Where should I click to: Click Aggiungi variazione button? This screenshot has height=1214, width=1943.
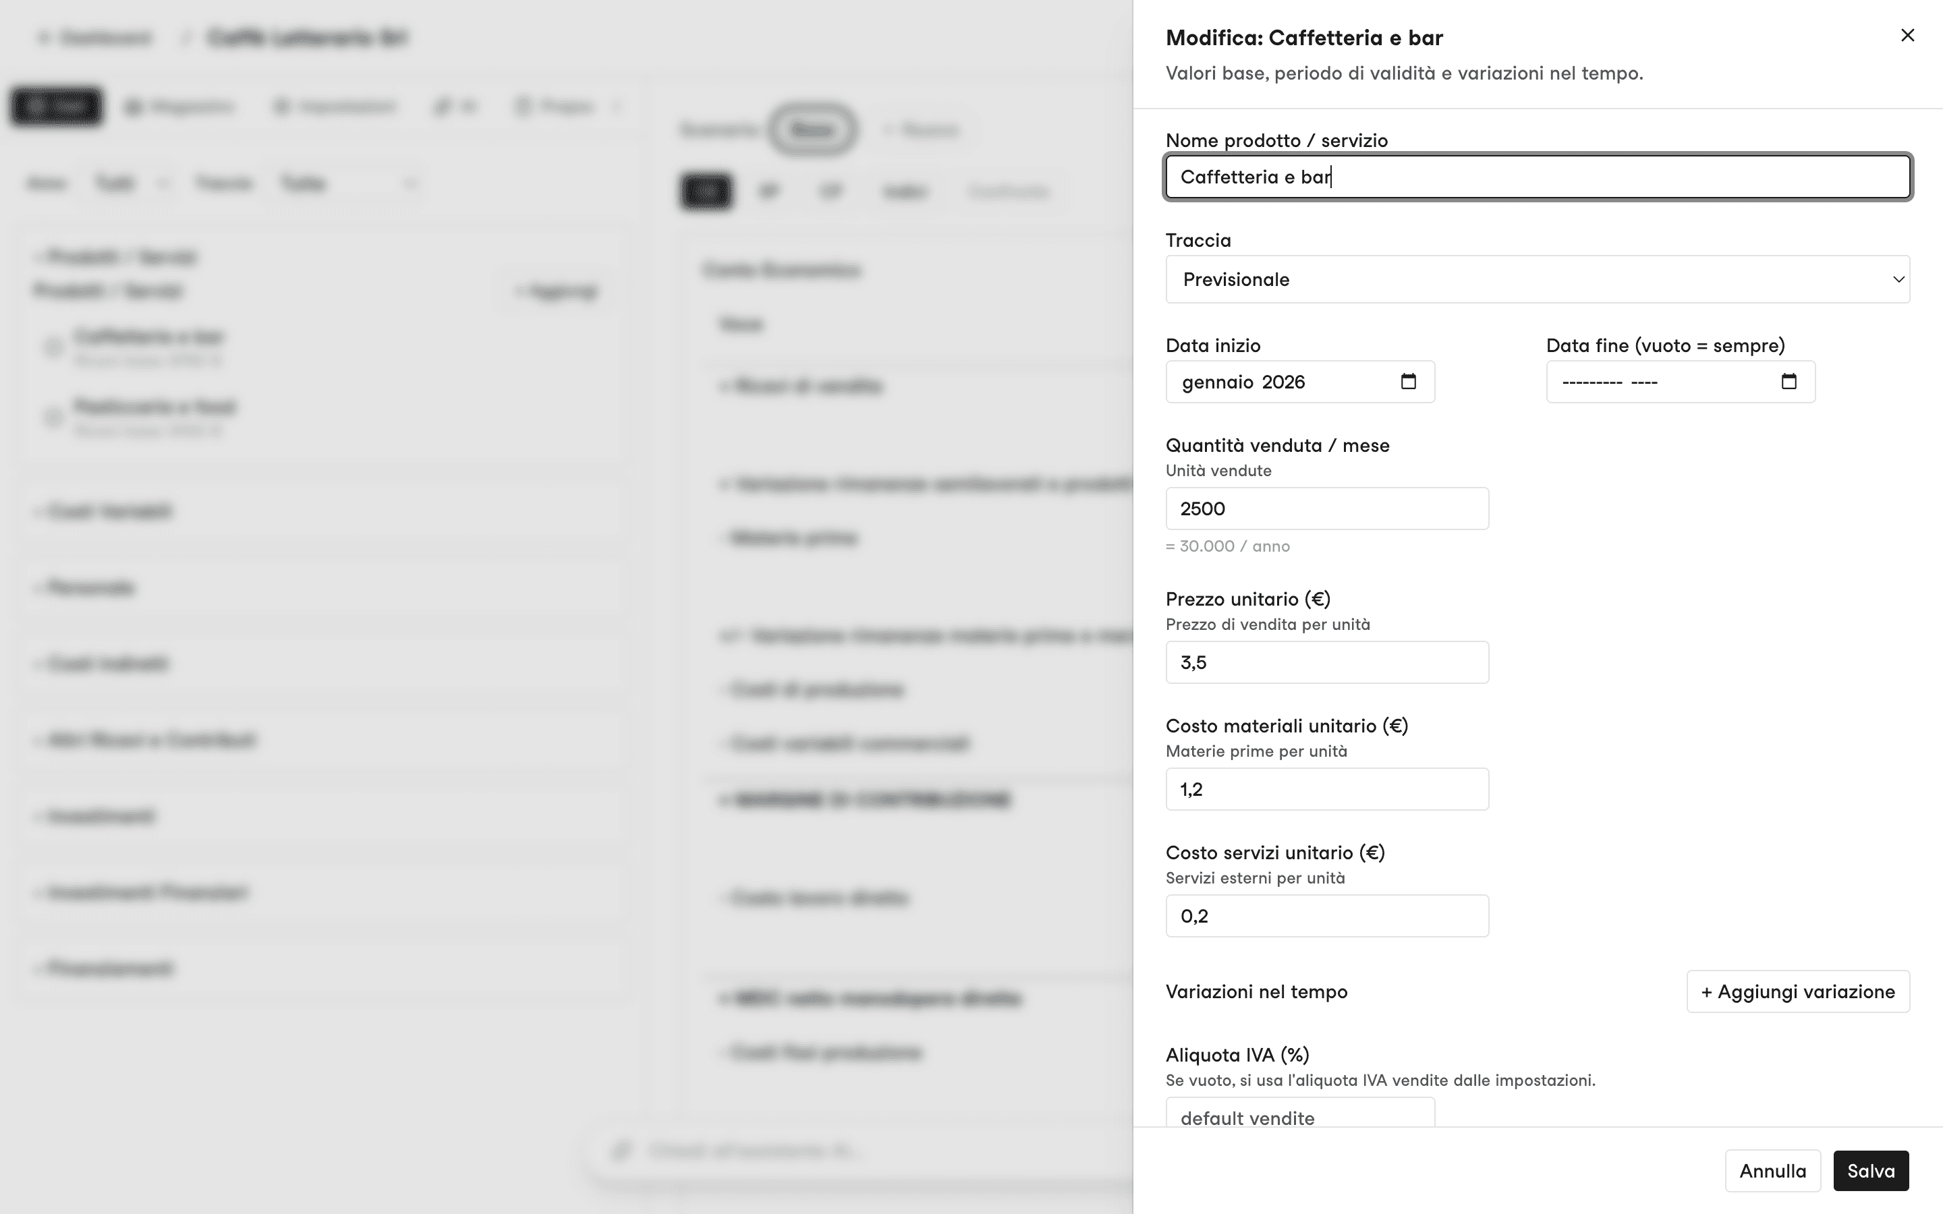click(1798, 991)
